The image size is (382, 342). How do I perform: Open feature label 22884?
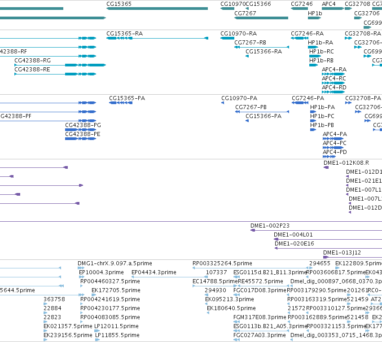53,308
